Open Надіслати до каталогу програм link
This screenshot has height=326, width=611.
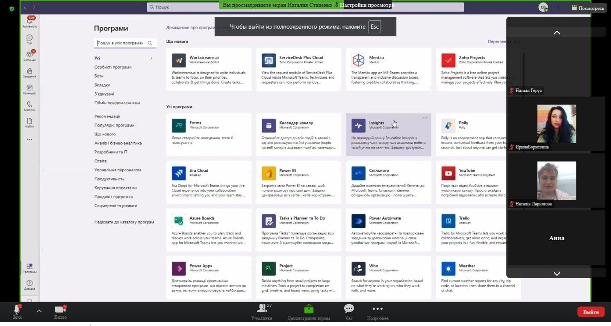pyautogui.click(x=124, y=222)
